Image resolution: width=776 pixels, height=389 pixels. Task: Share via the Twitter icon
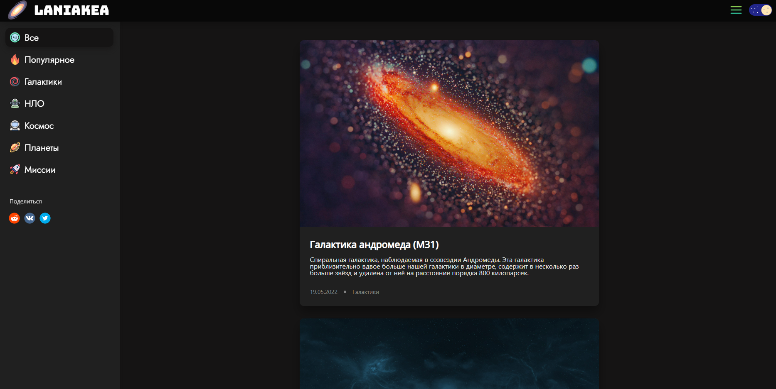coord(45,218)
